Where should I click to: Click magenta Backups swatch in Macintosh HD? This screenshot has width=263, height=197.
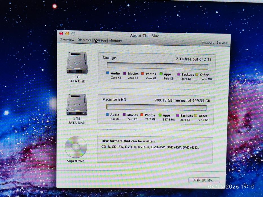click(178, 115)
